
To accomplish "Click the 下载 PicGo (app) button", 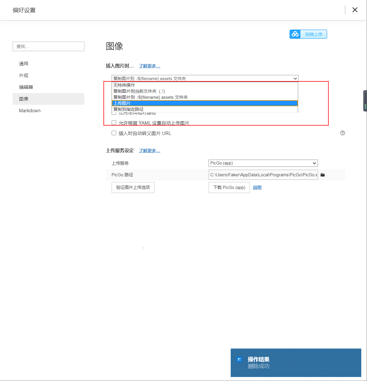I will [229, 187].
